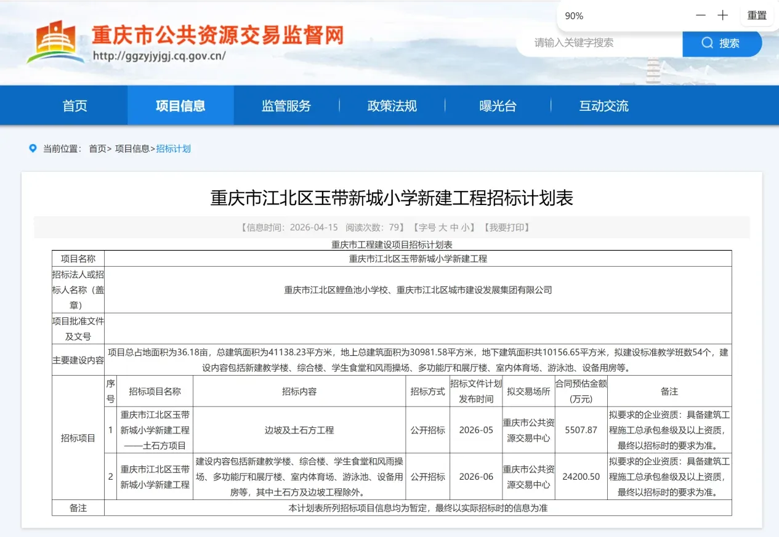Click the 我要打印 print link

[507, 227]
